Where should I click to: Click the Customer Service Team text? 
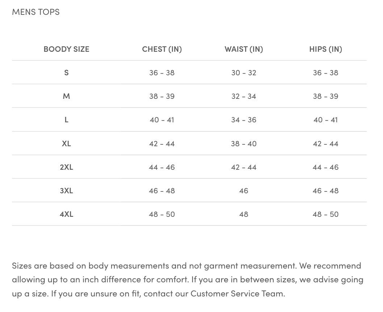point(237,294)
